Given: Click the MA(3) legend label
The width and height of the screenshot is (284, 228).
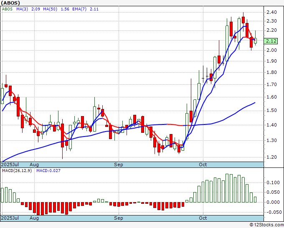Looking at the screenshot, I should (22, 9).
